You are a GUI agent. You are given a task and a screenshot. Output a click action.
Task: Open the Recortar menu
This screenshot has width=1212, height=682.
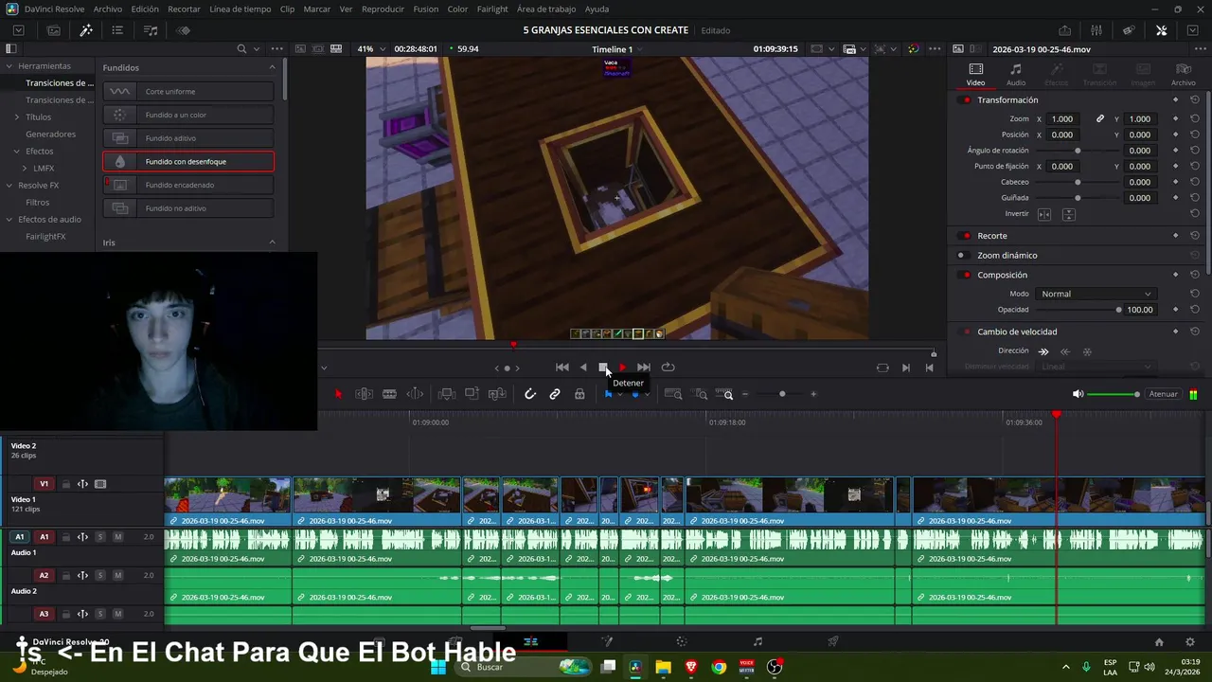[x=184, y=9]
